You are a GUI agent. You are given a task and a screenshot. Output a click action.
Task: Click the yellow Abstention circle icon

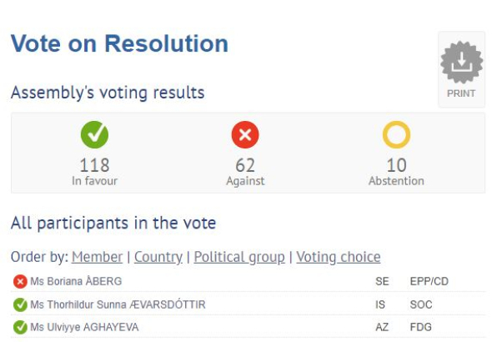click(x=396, y=134)
